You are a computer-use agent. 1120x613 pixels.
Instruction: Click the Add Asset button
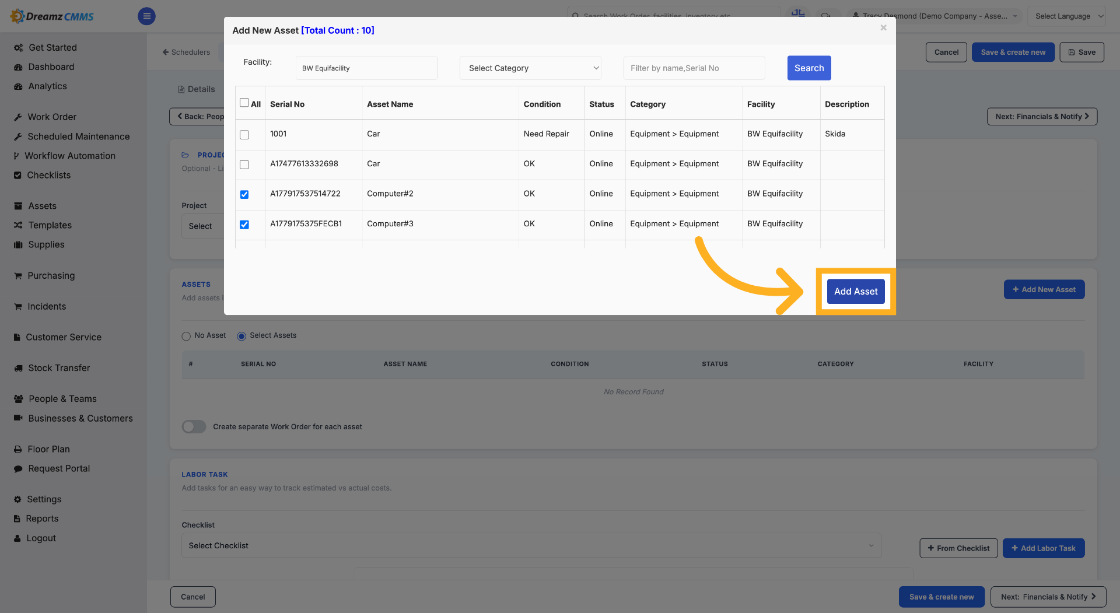tap(856, 292)
